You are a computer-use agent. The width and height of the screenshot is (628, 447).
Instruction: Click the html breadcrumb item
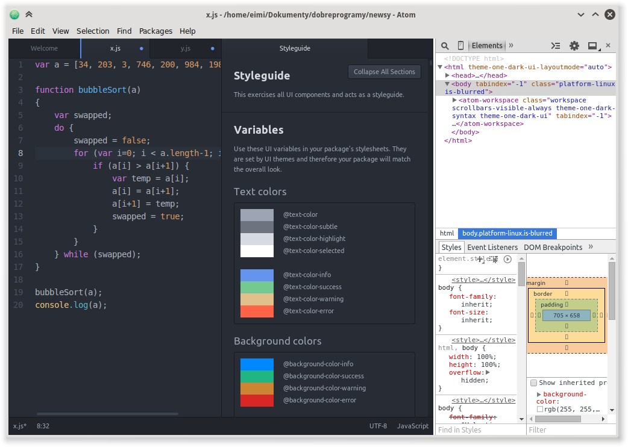[x=447, y=233]
